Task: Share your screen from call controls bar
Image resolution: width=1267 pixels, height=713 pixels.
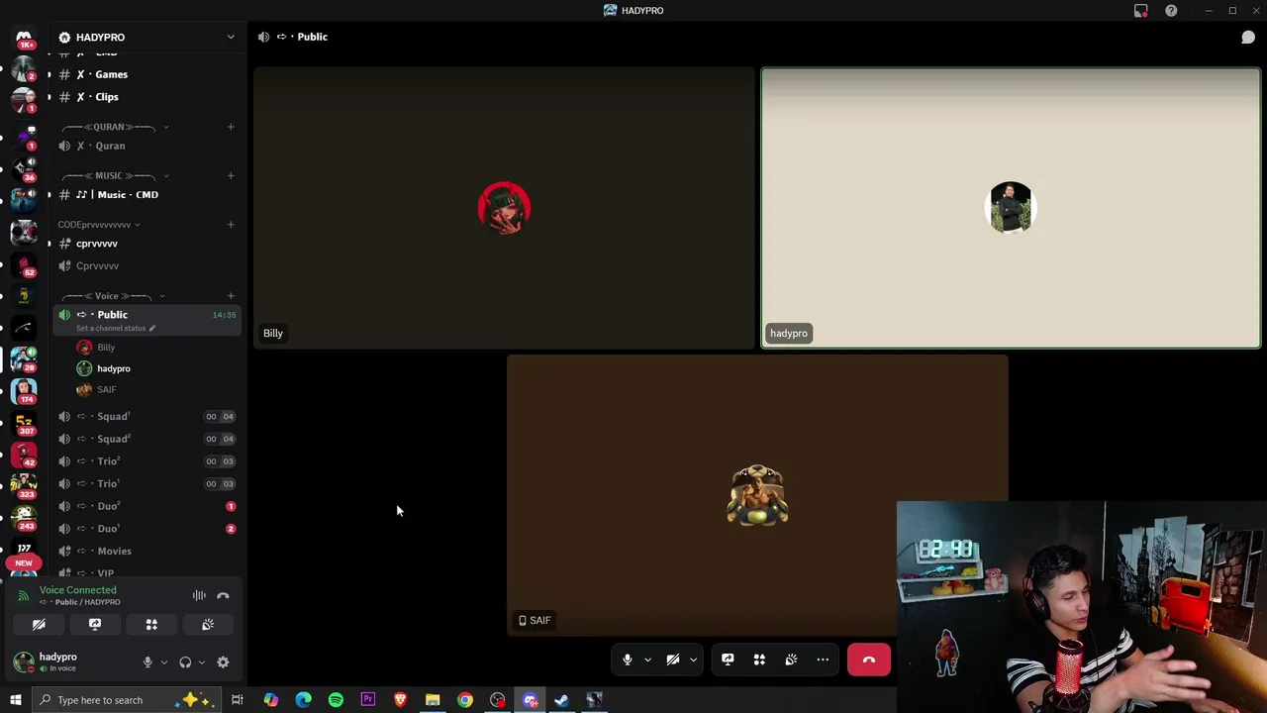Action: point(728,660)
